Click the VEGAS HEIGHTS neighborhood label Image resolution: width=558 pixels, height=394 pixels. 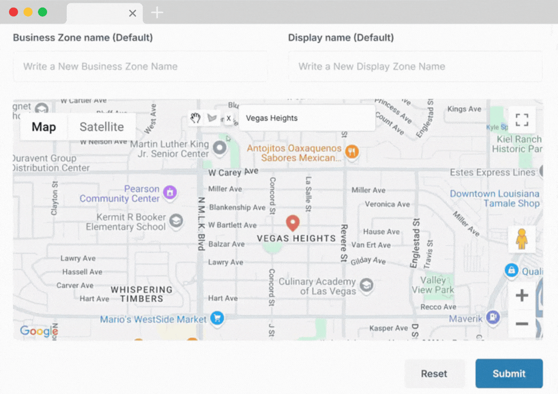296,239
